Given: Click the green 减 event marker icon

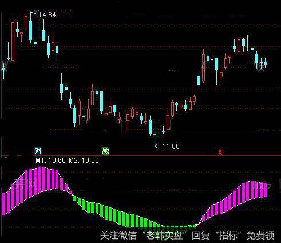Looking at the screenshot, I should pos(105,151).
